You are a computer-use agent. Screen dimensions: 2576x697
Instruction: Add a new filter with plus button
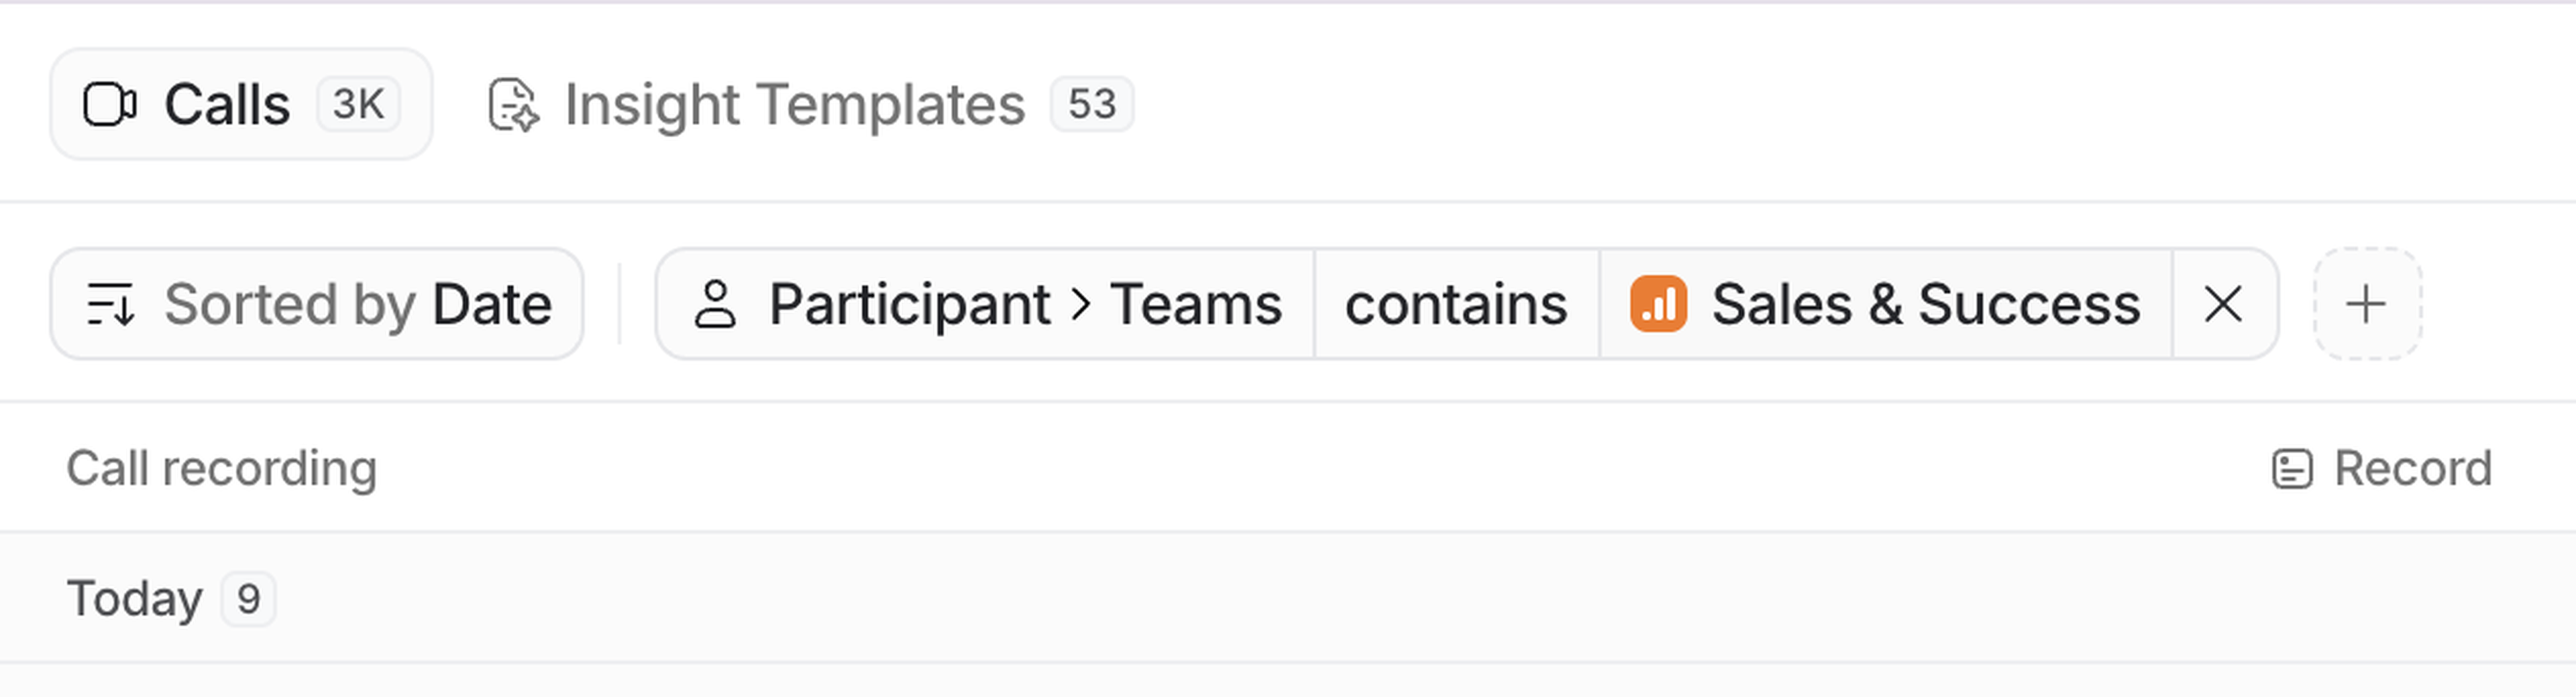point(2366,304)
